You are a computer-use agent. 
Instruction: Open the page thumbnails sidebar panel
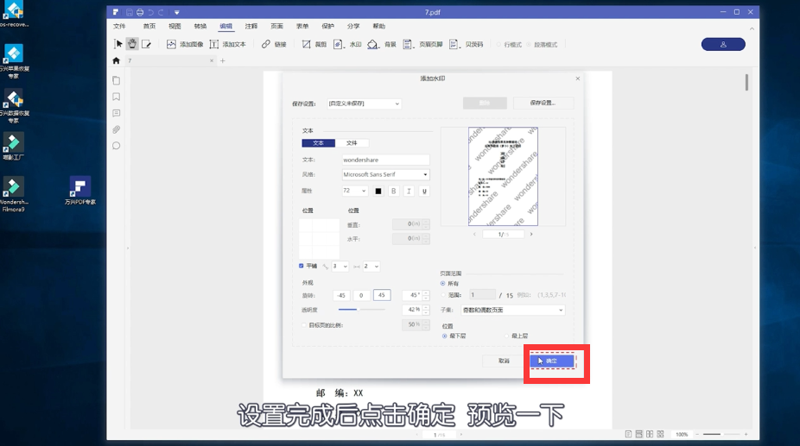117,80
